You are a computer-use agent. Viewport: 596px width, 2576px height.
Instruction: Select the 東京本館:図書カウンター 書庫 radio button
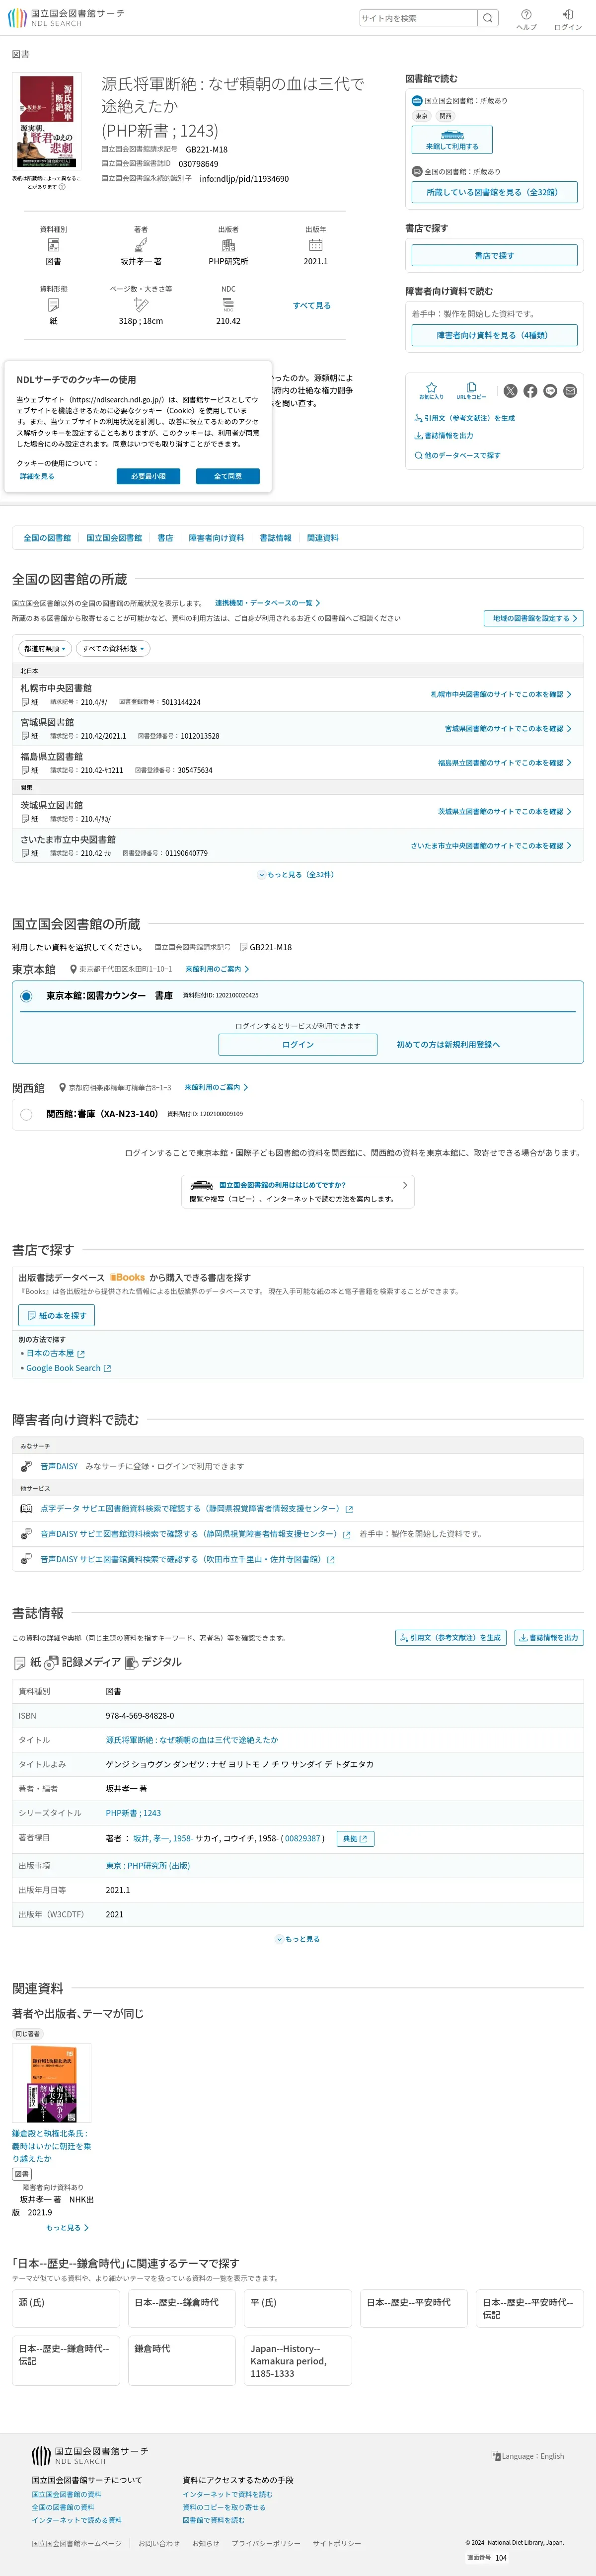pyautogui.click(x=26, y=996)
